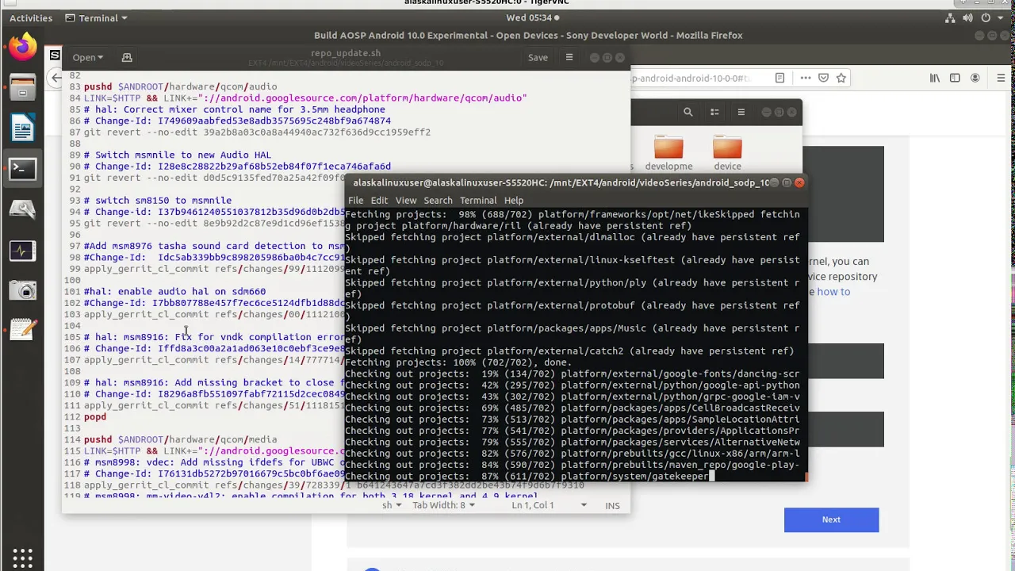The height and width of the screenshot is (571, 1015).
Task: Click the search icon in Files window
Action: tap(688, 113)
